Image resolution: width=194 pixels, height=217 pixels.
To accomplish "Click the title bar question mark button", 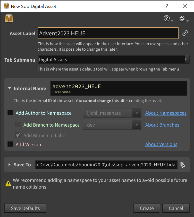I will pyautogui.click(x=167, y=6).
